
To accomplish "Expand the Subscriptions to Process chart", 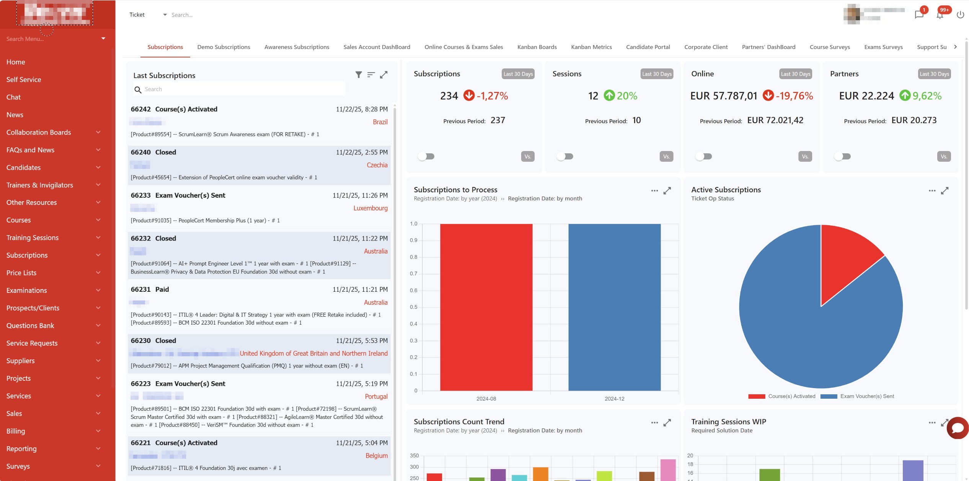I will 667,190.
